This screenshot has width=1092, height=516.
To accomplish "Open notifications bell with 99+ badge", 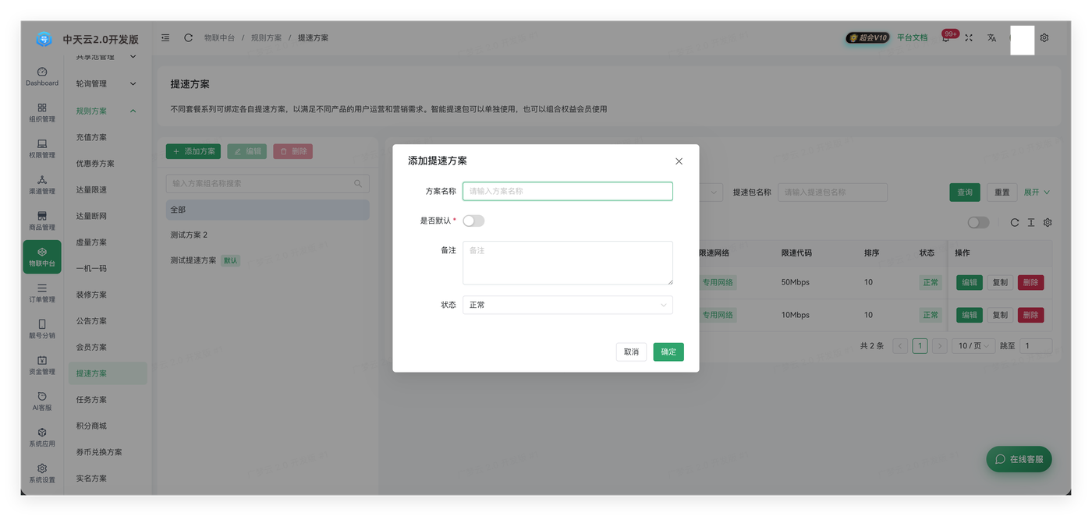I will (x=946, y=37).
